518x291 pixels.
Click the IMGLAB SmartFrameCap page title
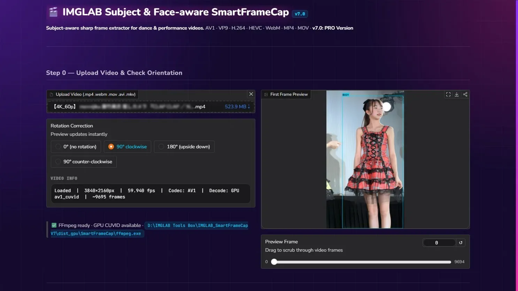click(176, 12)
